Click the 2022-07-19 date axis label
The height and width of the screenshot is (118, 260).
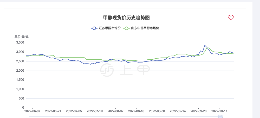[x=95, y=111]
